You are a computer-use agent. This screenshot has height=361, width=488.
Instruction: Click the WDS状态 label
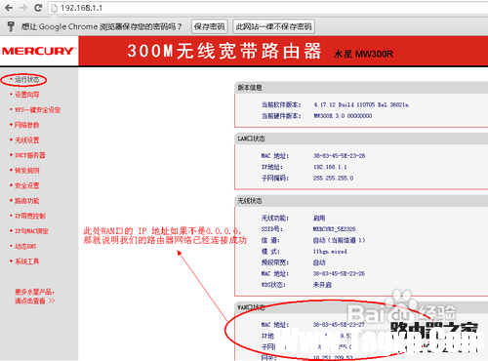pyautogui.click(x=273, y=285)
